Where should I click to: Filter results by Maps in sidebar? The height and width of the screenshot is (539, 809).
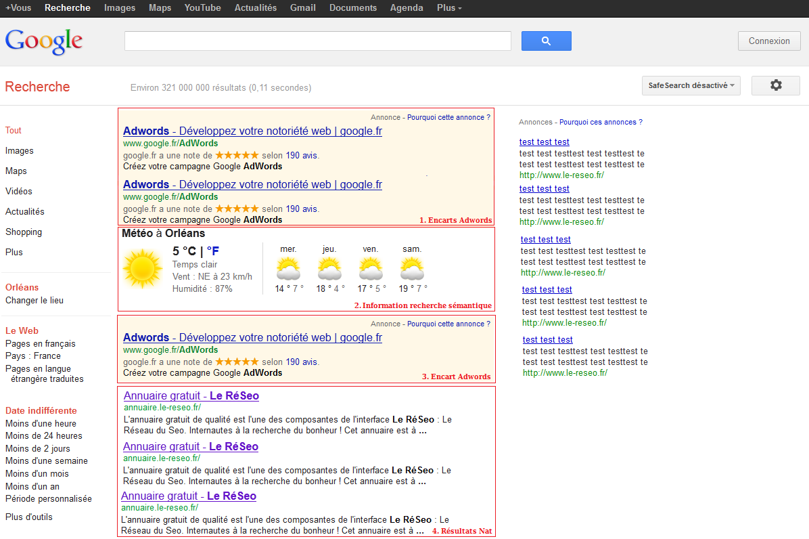(16, 171)
